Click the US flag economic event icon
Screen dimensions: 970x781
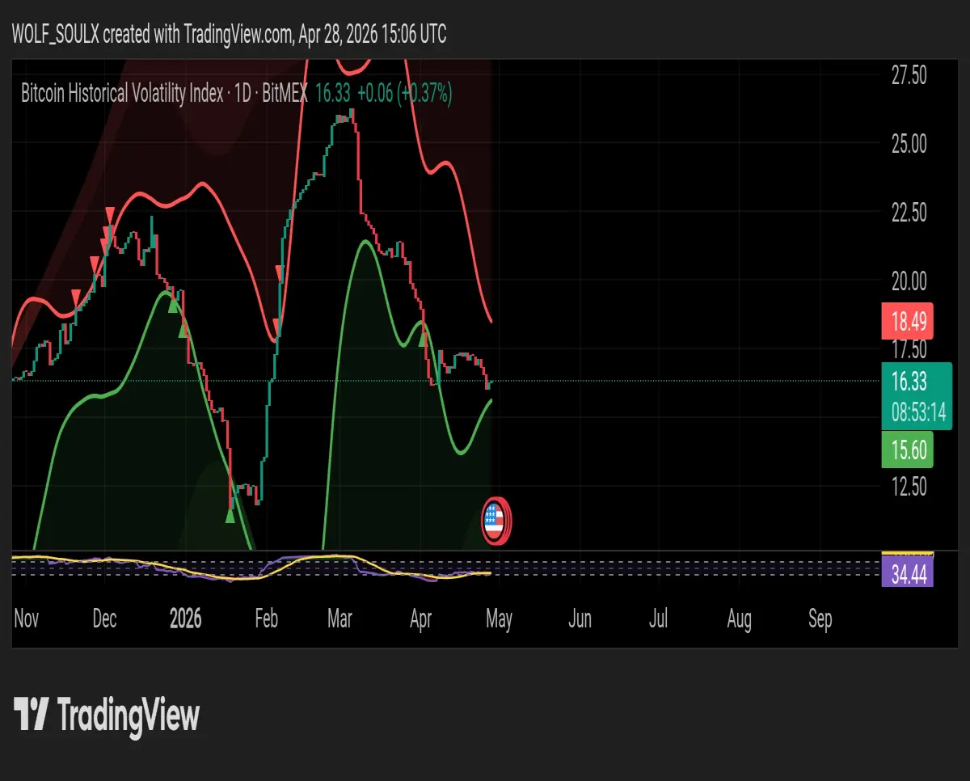click(494, 522)
